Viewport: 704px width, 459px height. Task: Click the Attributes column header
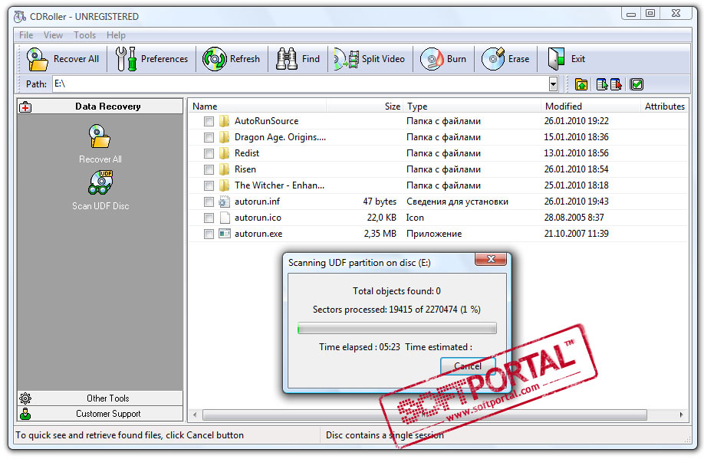664,107
